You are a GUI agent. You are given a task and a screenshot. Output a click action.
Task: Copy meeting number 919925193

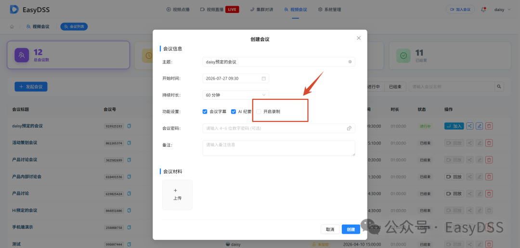pyautogui.click(x=130, y=126)
